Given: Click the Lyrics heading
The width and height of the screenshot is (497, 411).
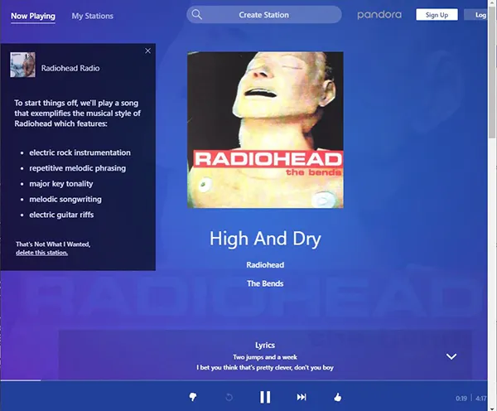Looking at the screenshot, I should pyautogui.click(x=265, y=345).
